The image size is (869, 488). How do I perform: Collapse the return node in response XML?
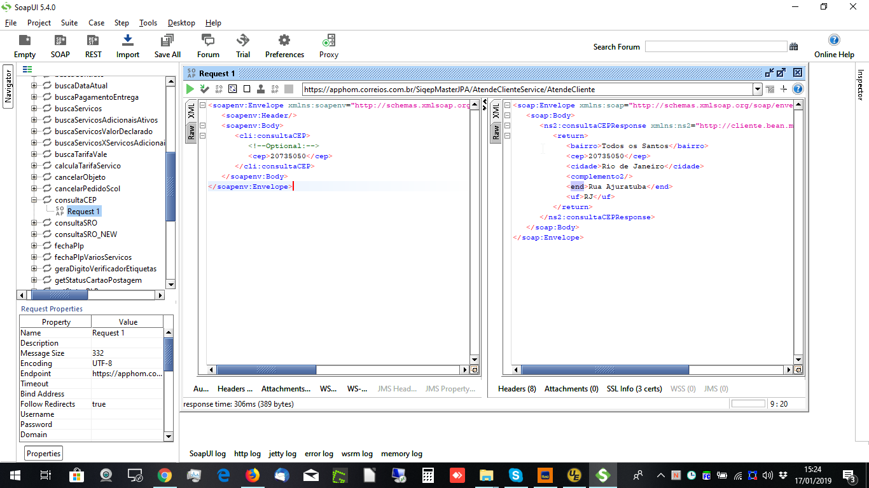pyautogui.click(x=508, y=136)
